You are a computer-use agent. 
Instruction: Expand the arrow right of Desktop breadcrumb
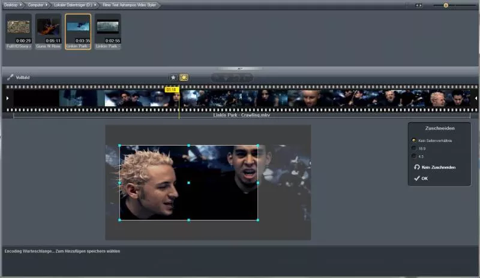(x=21, y=5)
